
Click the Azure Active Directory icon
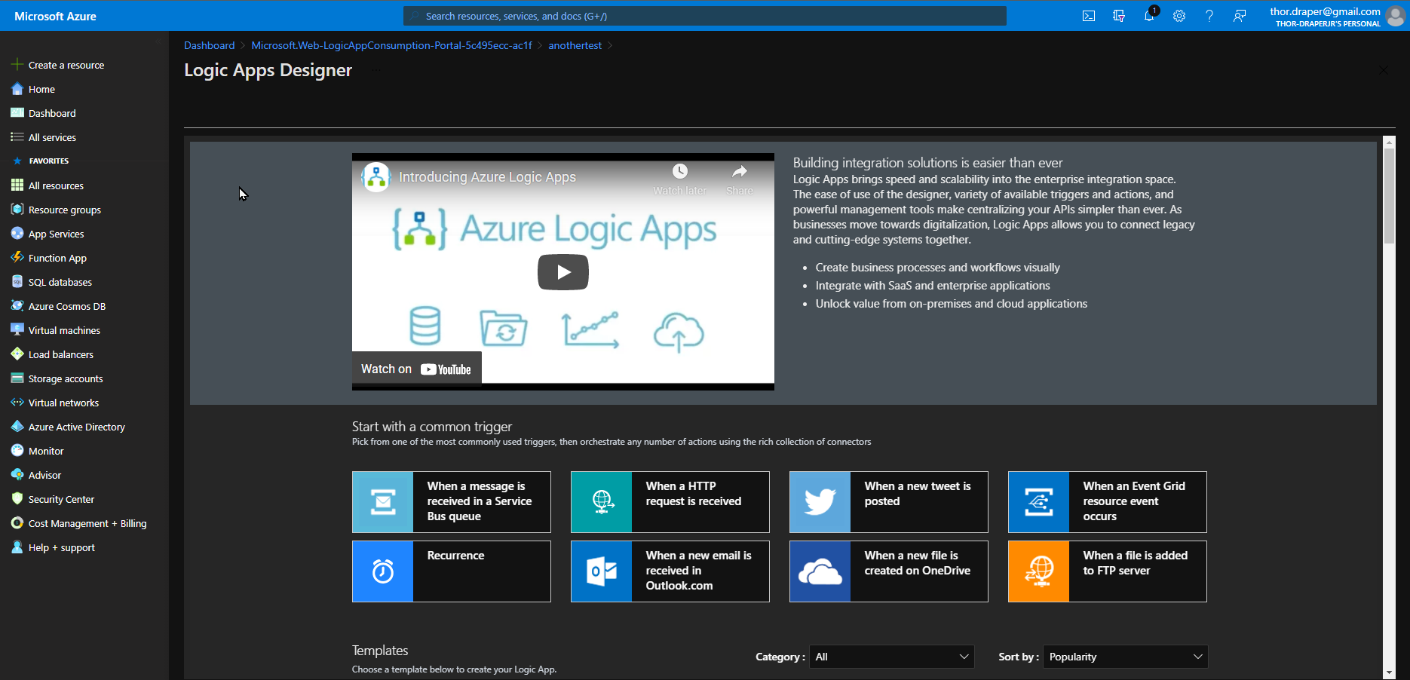click(17, 427)
